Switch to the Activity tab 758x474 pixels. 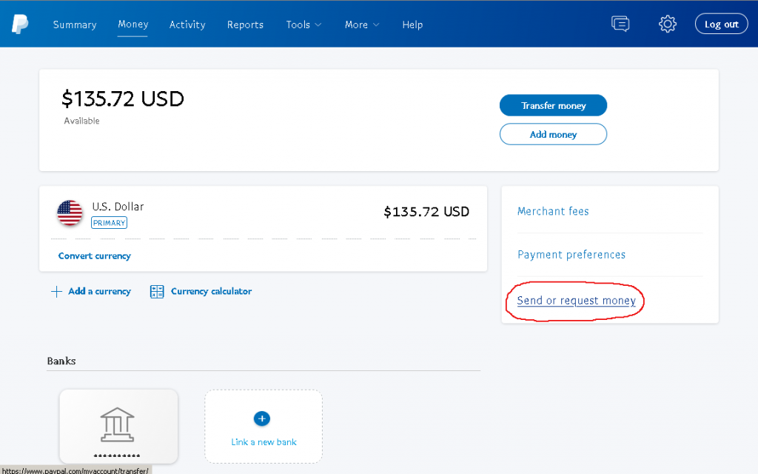(x=187, y=24)
